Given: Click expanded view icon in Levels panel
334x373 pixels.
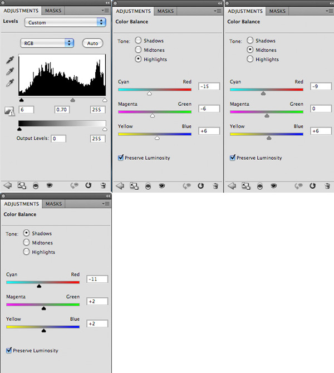Looking at the screenshot, I should click(x=22, y=185).
